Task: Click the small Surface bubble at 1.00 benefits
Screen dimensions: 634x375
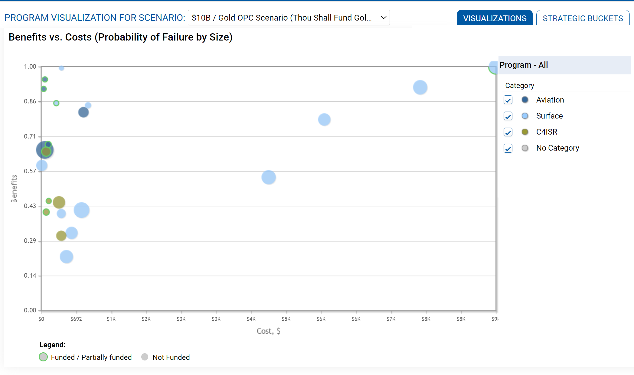Action: pos(61,68)
